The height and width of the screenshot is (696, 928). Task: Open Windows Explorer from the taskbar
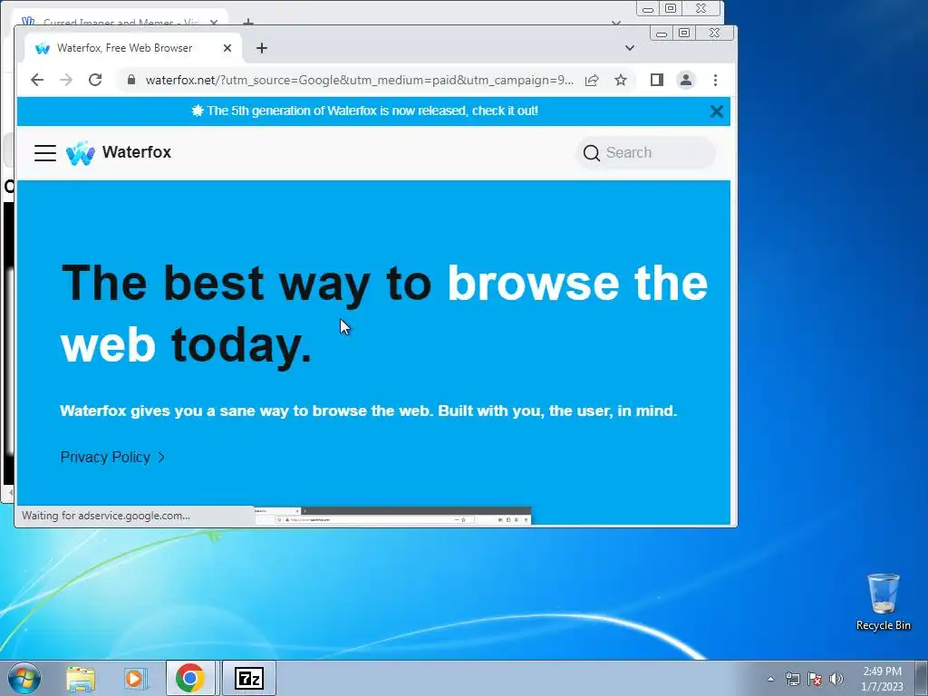[x=81, y=678]
